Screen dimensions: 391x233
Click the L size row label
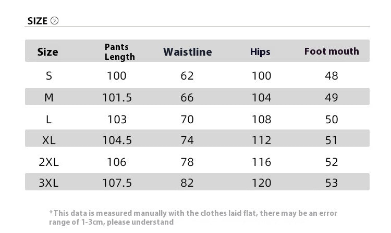click(x=49, y=120)
